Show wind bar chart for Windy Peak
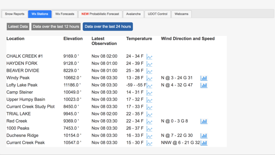 tap(204, 78)
